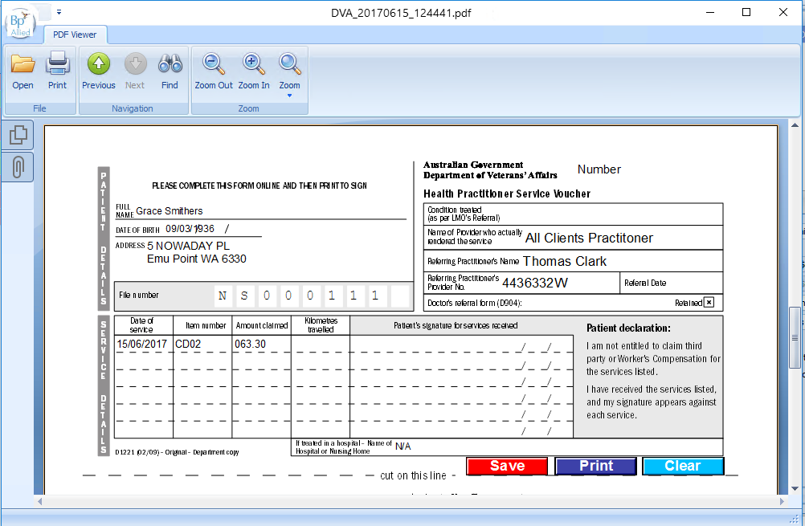Close the PDF viewer window
The image size is (805, 526).
[783, 12]
